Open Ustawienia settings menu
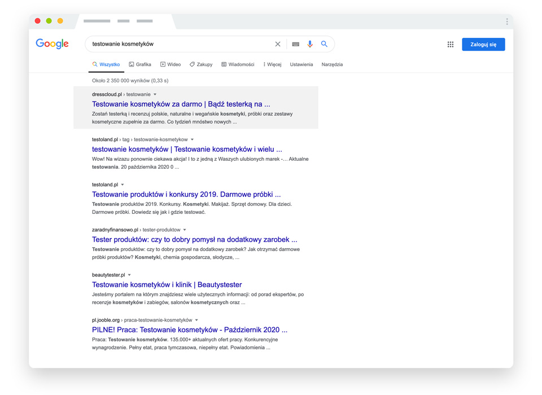The height and width of the screenshot is (395, 542). [301, 64]
